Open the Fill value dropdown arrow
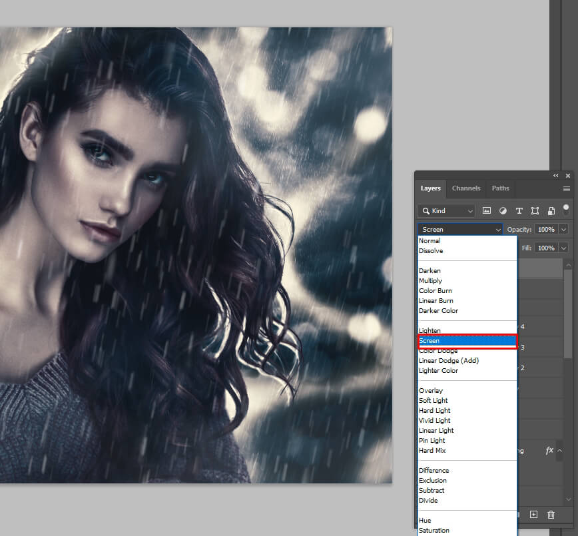 tap(564, 248)
